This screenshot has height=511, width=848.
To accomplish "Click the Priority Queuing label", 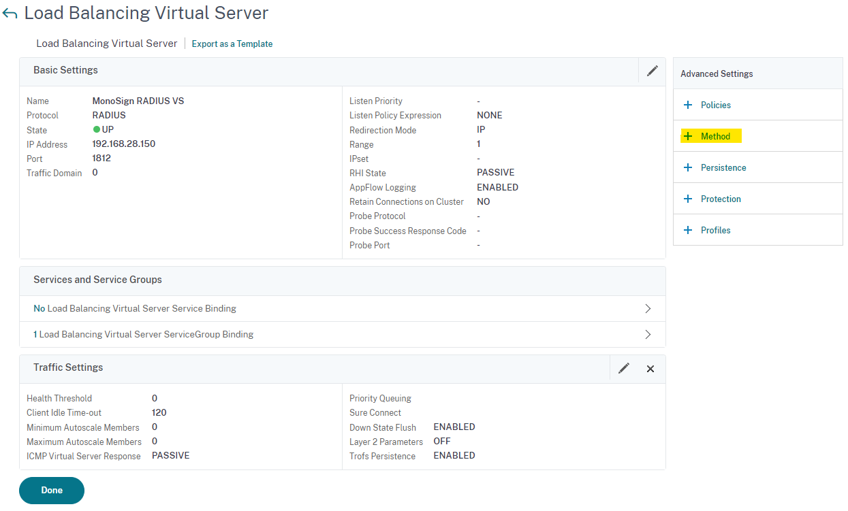I will (380, 399).
